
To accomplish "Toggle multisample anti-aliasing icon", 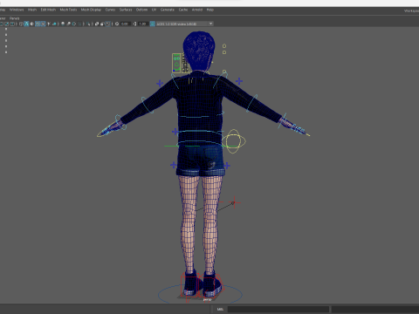I will (x=74, y=24).
